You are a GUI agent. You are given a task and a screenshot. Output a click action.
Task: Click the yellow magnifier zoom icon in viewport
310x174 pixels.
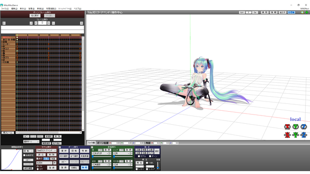pyautogui.click(x=302, y=13)
